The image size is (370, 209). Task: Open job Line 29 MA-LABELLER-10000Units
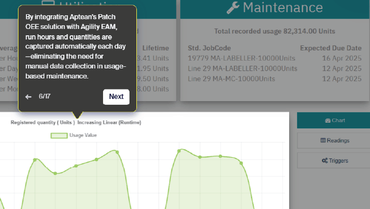coord(242,68)
